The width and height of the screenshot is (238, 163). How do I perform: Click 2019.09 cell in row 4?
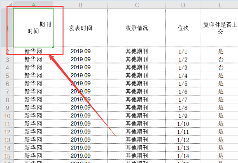[80, 67]
